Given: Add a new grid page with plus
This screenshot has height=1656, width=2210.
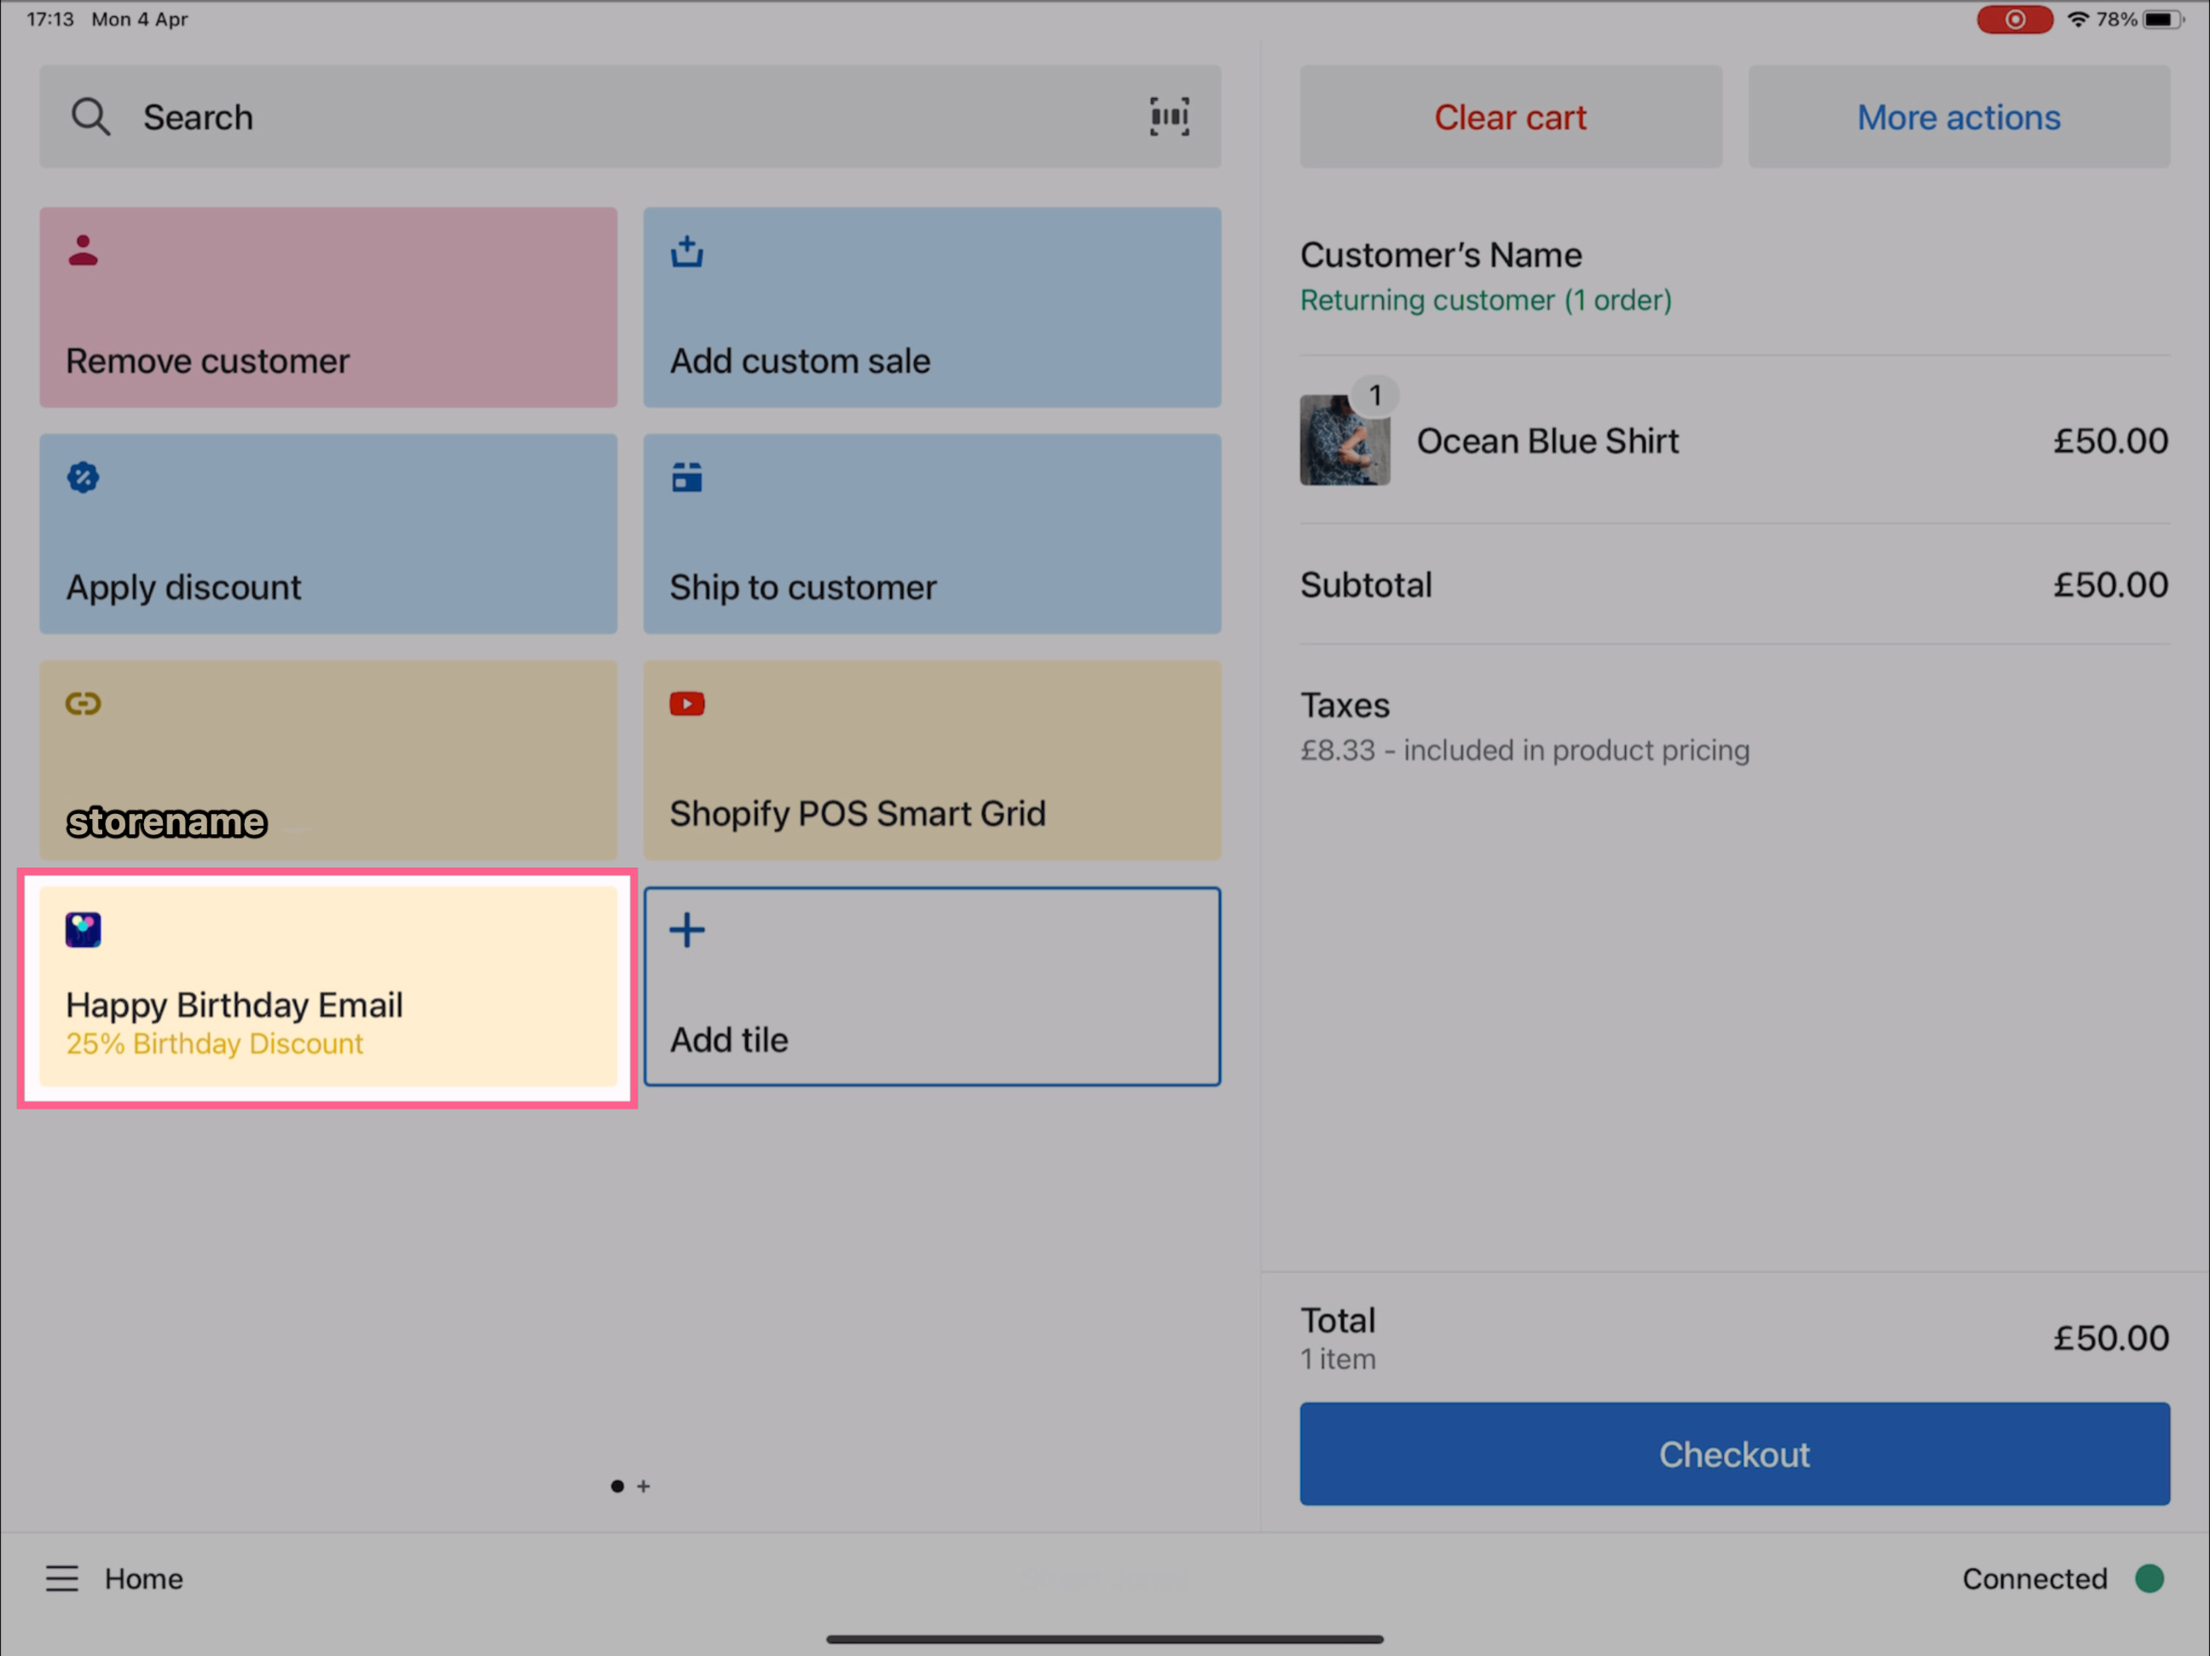Looking at the screenshot, I should 644,1486.
